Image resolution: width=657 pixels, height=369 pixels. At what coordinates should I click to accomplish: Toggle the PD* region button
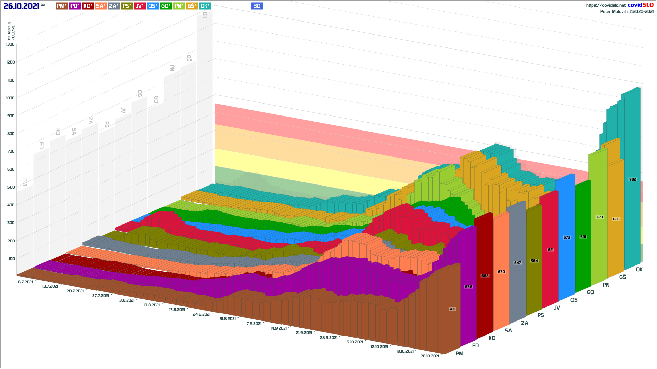click(75, 6)
